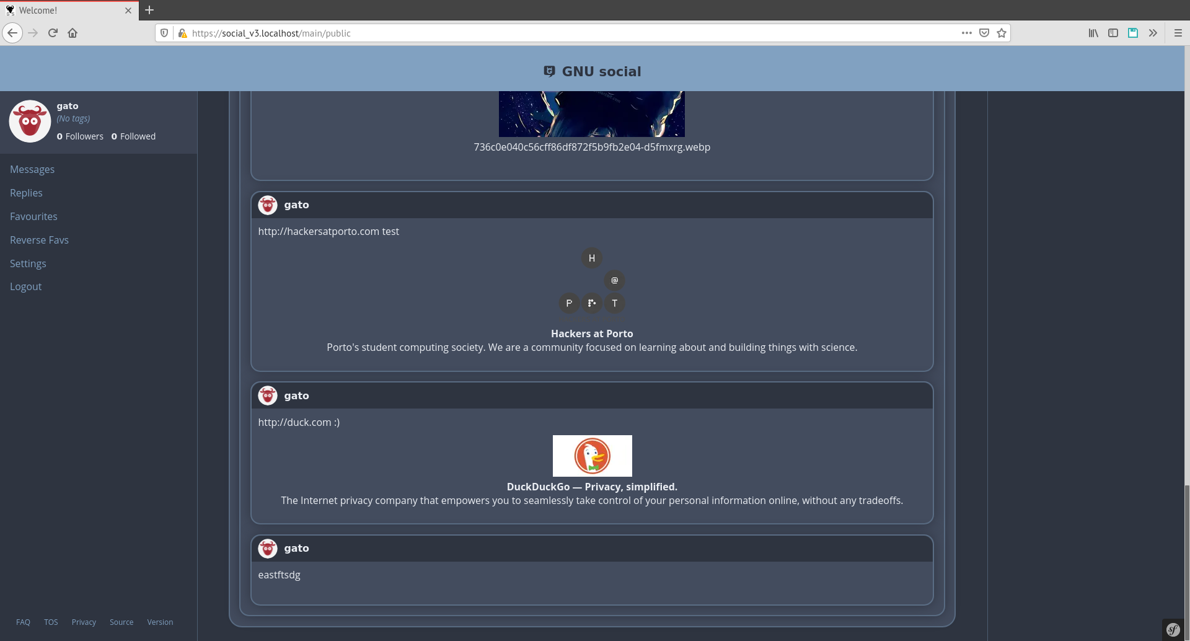1190x641 pixels.
Task: Open Messages from the sidebar
Action: click(x=32, y=169)
